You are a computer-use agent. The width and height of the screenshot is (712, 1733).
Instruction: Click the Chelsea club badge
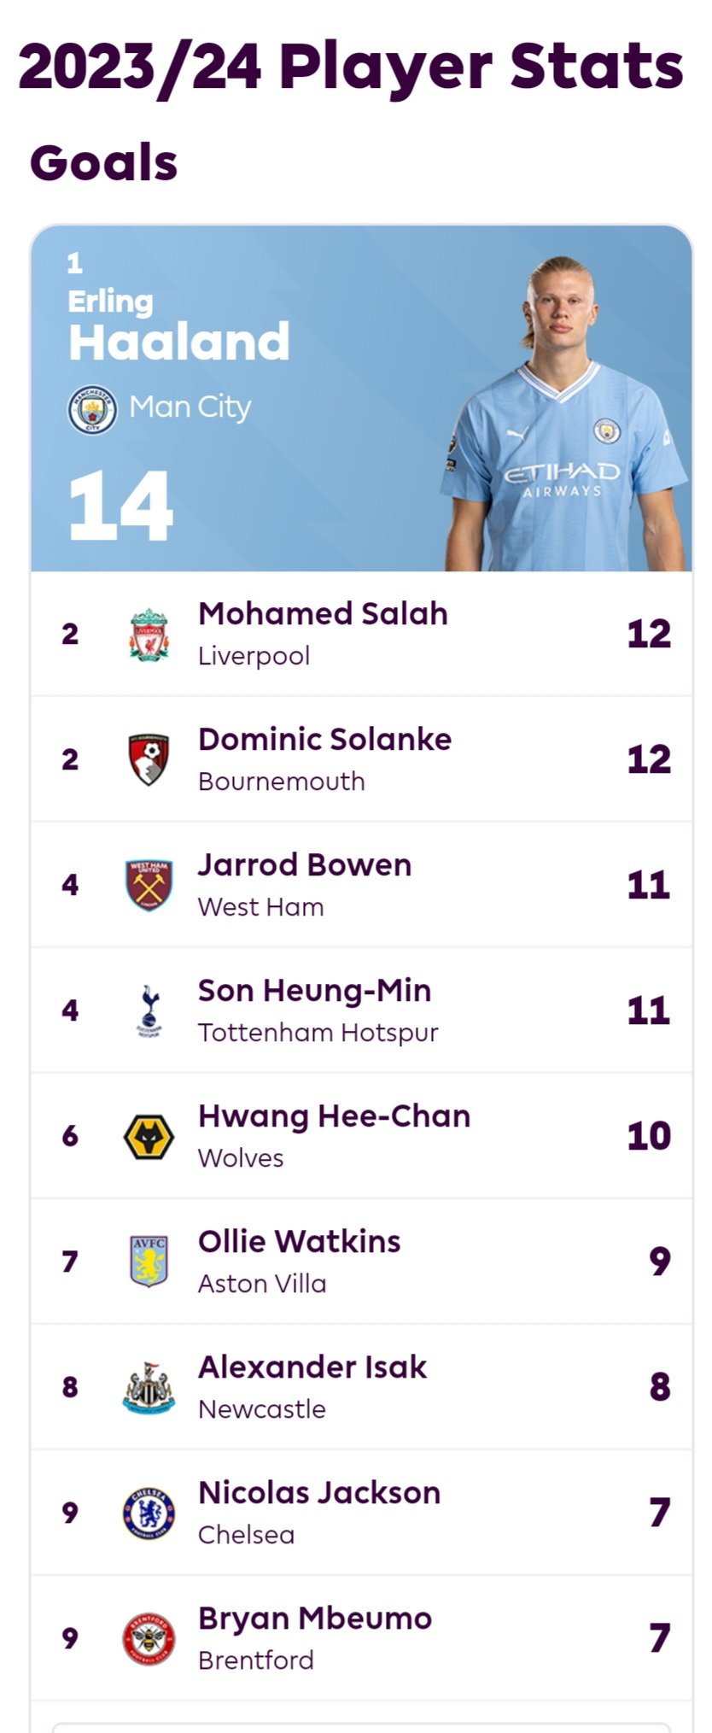click(x=149, y=1513)
